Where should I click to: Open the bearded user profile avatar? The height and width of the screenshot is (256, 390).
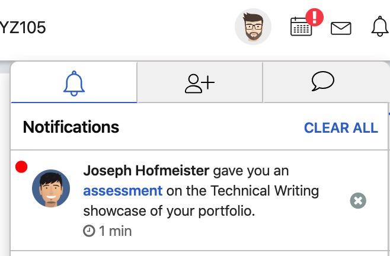tap(253, 27)
